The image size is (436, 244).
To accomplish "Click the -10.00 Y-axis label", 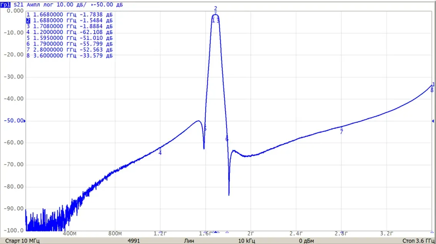I will [13, 33].
